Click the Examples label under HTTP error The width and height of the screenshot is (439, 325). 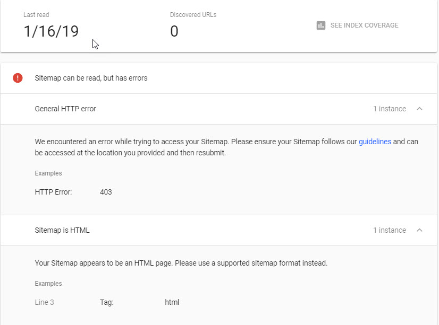click(x=48, y=173)
